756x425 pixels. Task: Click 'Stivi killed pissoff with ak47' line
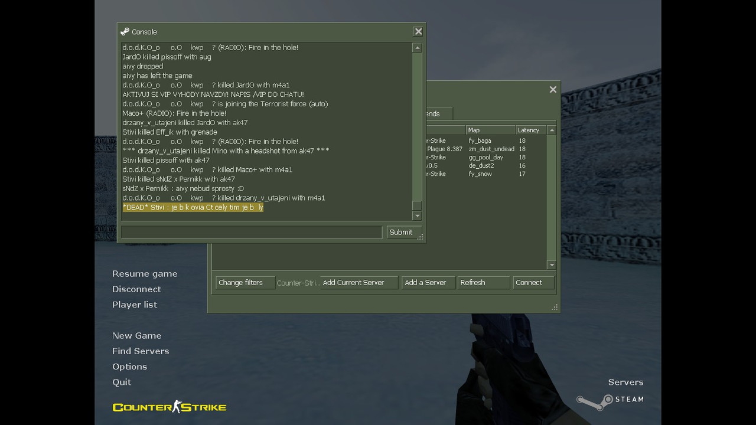(166, 161)
